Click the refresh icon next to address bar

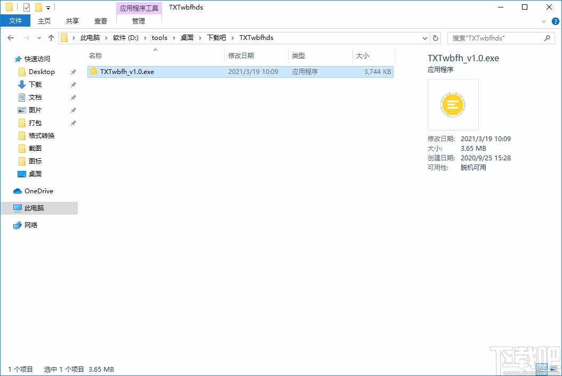click(x=436, y=38)
